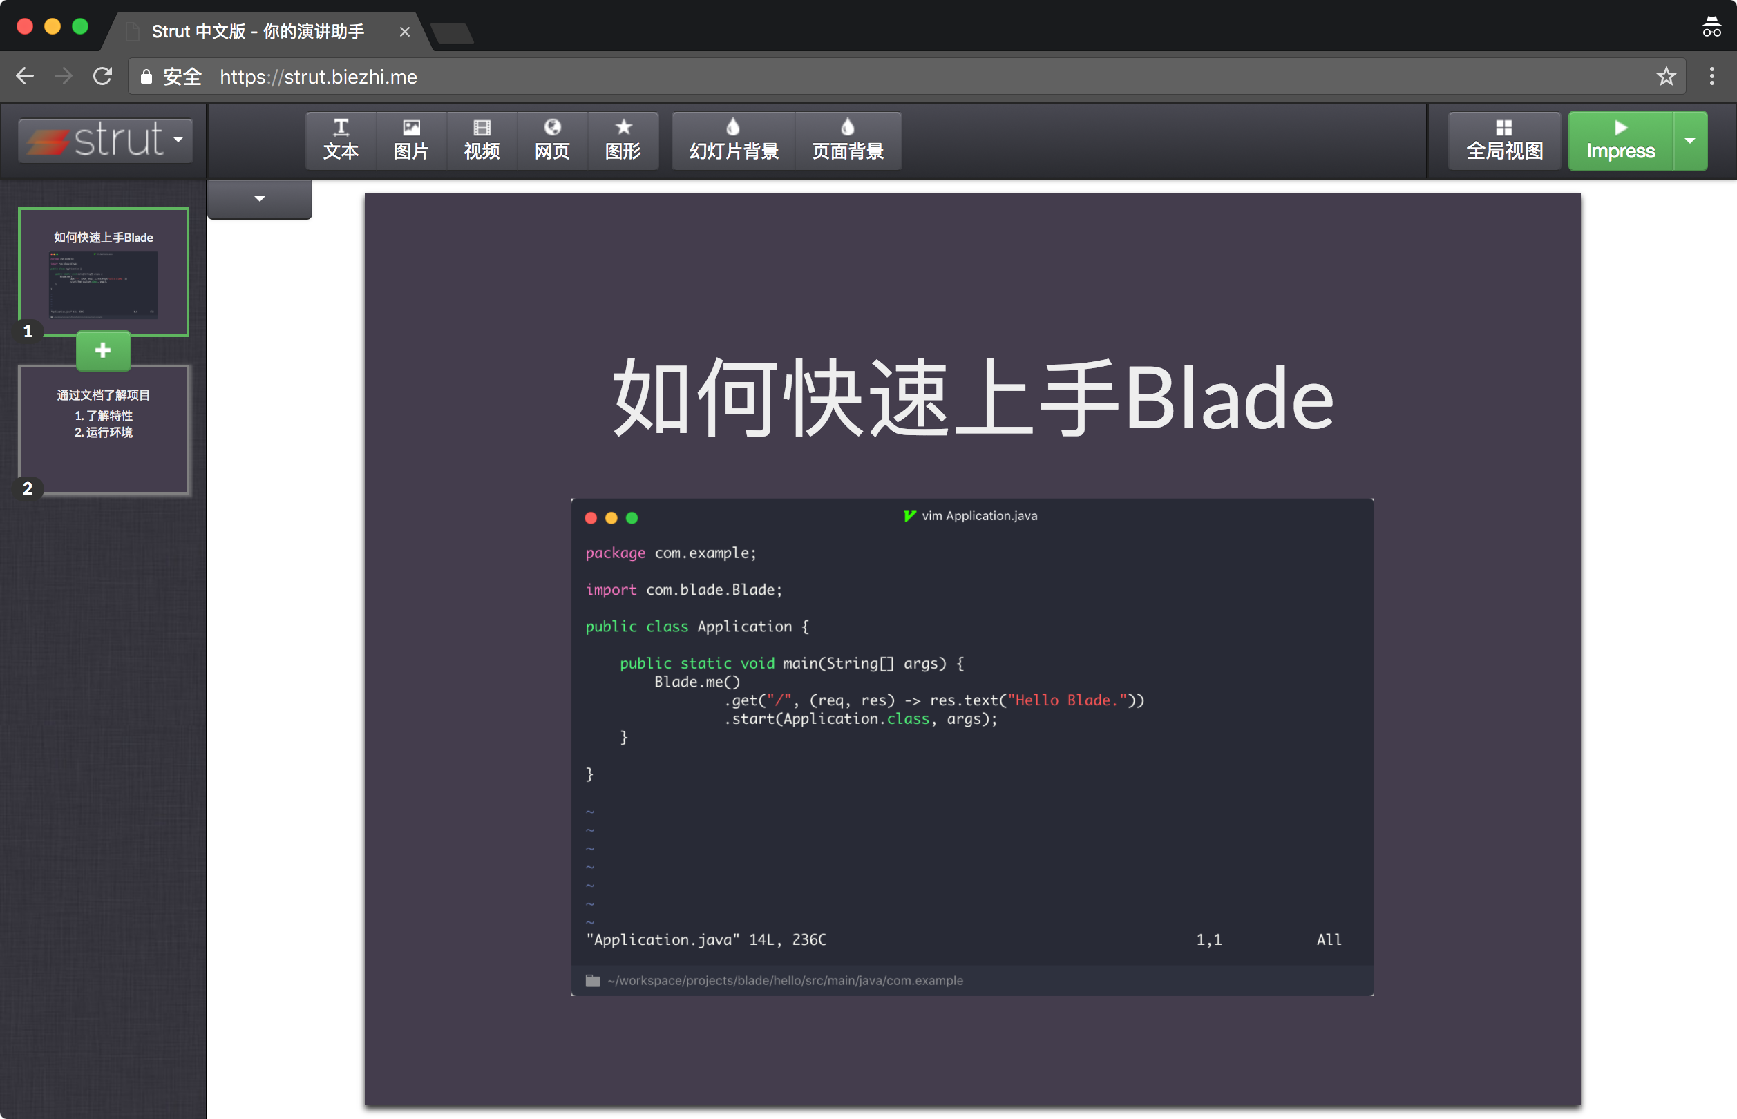Click the address bar URL field
The height and width of the screenshot is (1119, 1737).
pos(872,76)
